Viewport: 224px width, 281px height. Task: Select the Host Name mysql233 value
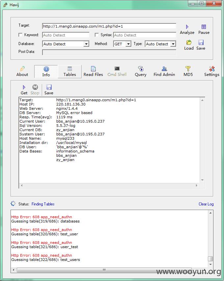(x=65, y=138)
